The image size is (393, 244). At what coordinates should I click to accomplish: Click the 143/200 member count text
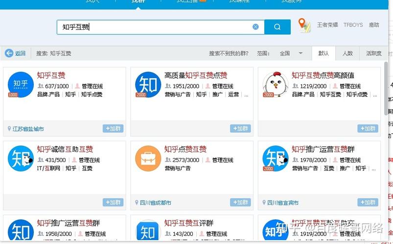click(x=183, y=234)
